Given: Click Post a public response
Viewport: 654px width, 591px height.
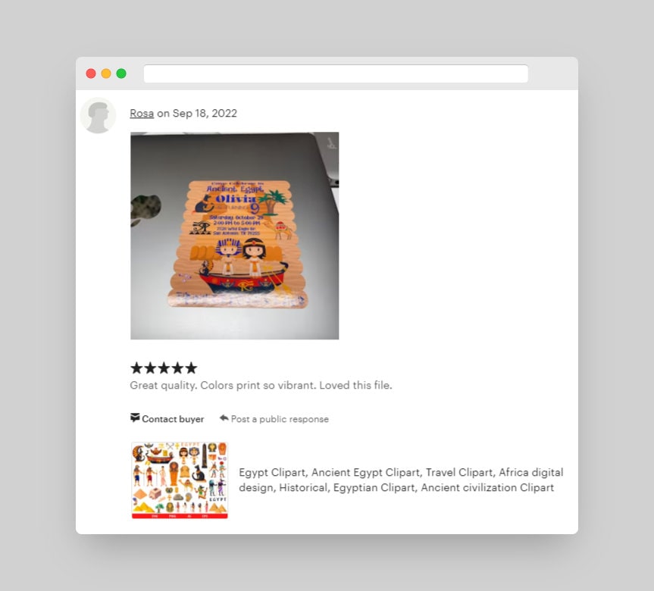Looking at the screenshot, I should point(280,419).
